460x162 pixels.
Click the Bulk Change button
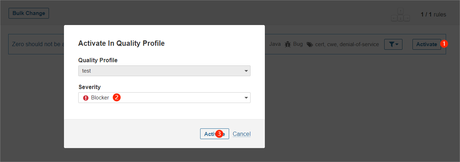[29, 13]
